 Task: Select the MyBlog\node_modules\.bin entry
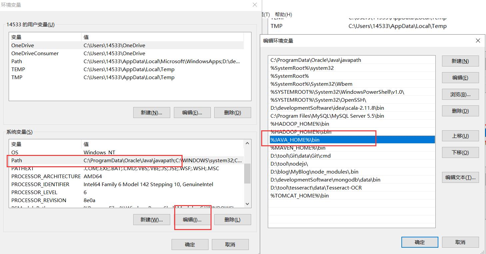[352, 172]
